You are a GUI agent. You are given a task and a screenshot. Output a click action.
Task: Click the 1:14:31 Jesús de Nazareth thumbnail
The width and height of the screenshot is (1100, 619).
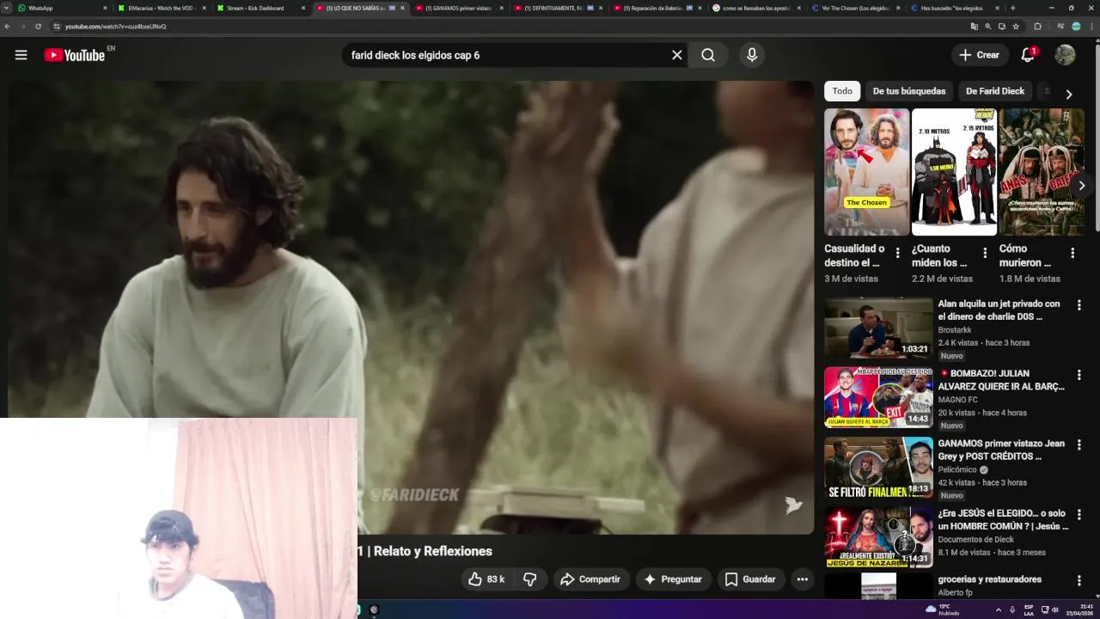point(878,537)
